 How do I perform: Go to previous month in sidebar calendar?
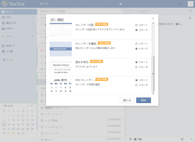28,106
